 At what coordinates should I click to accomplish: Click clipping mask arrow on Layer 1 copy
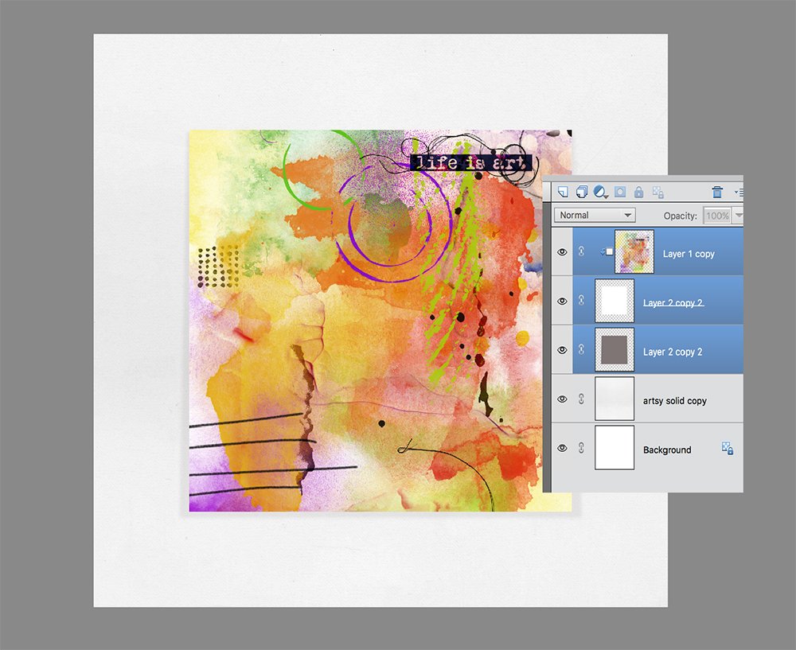[606, 251]
